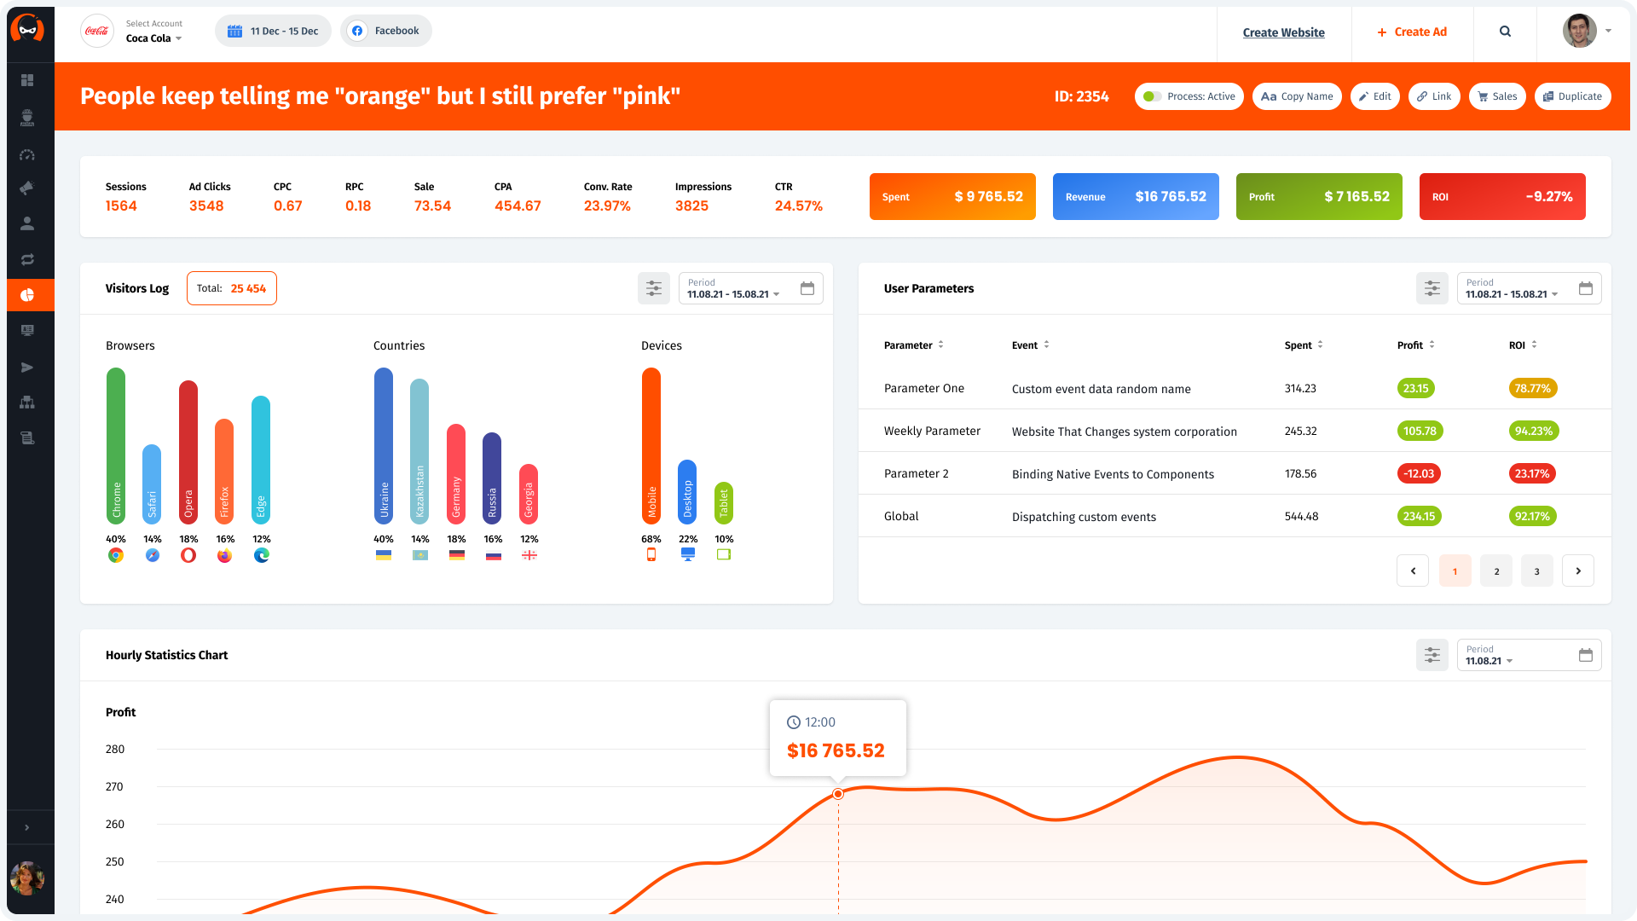Image resolution: width=1637 pixels, height=921 pixels.
Task: Open Visitors Log filter settings icon
Action: [x=653, y=288]
